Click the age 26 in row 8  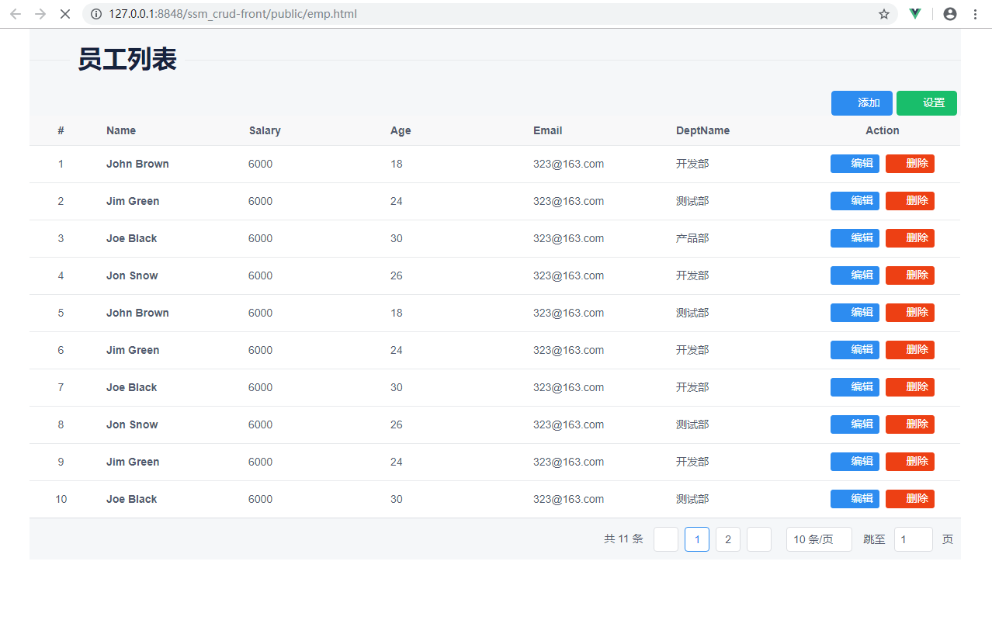397,424
